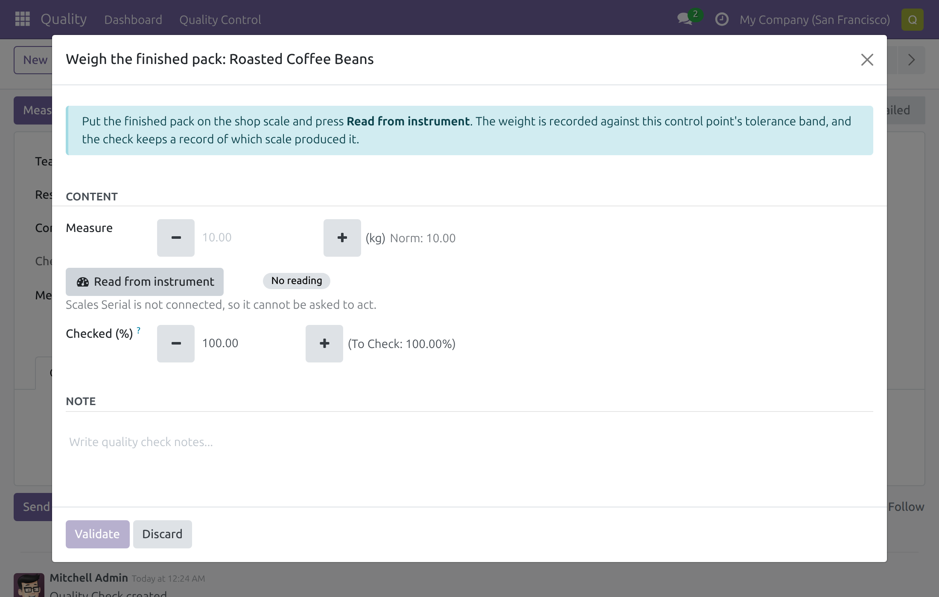This screenshot has height=597, width=939.
Task: Increase Measure value with plus button
Action: coord(342,238)
